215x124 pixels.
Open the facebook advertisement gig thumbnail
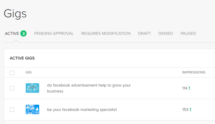32,88
